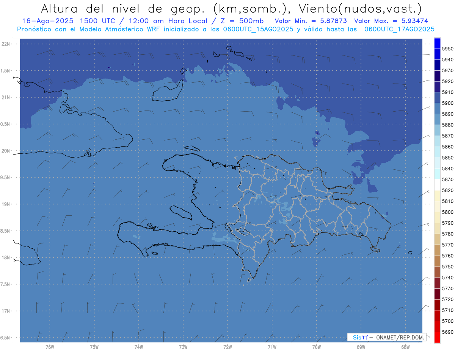Click the '19N' latitude label
Image resolution: width=455 pixels, height=352 pixels.
6,204
